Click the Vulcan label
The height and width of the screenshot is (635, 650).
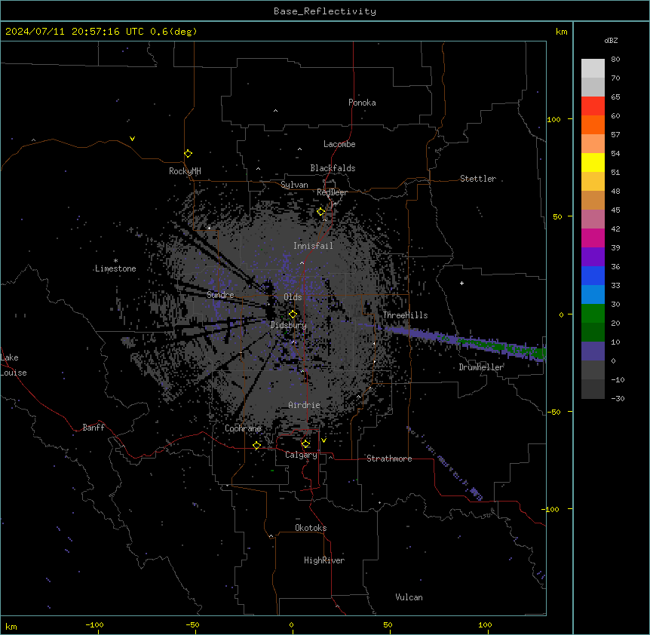409,597
